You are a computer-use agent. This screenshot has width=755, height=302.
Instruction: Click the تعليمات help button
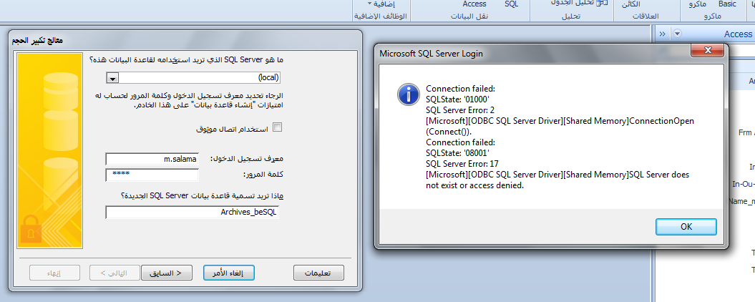[318, 273]
